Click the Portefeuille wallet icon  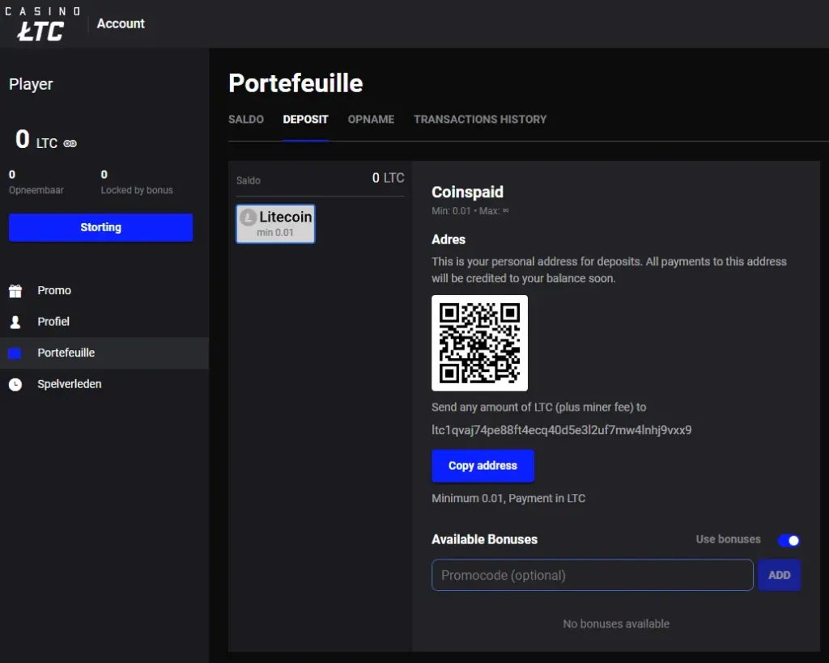[15, 353]
